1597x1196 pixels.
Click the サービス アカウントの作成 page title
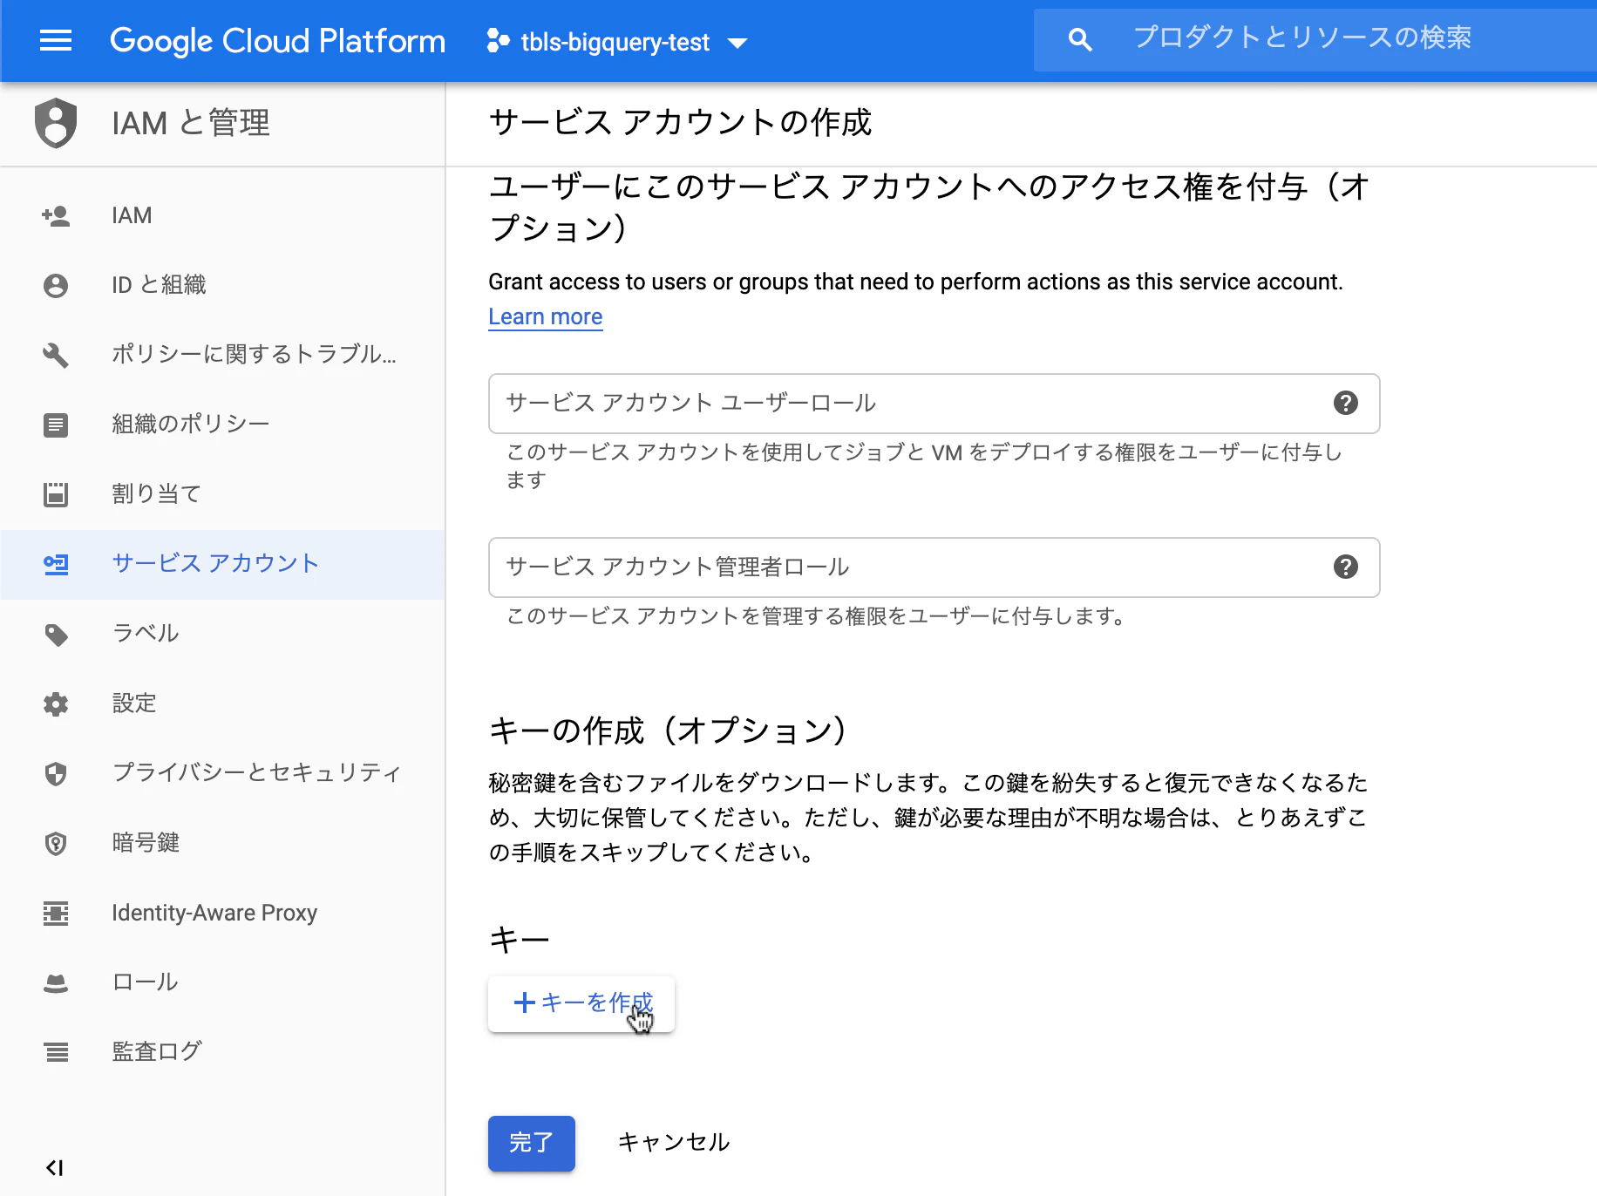[680, 123]
